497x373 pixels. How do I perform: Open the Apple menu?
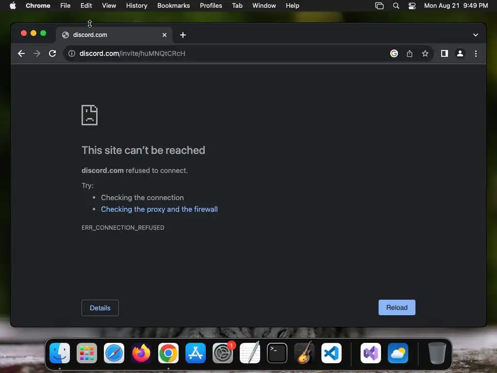[x=13, y=6]
